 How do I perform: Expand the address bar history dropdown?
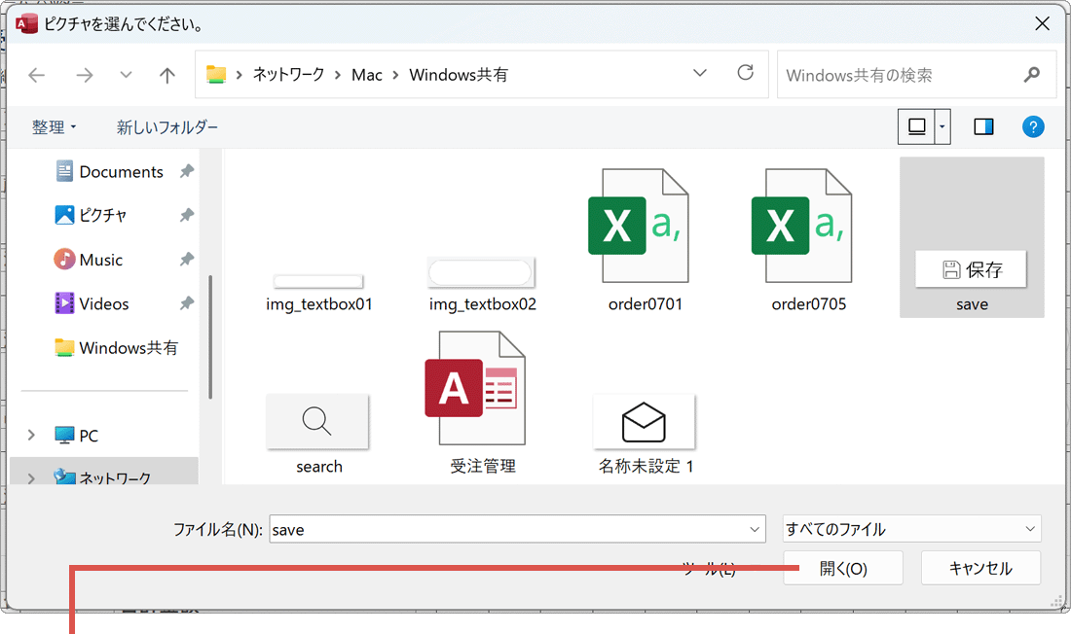click(700, 74)
